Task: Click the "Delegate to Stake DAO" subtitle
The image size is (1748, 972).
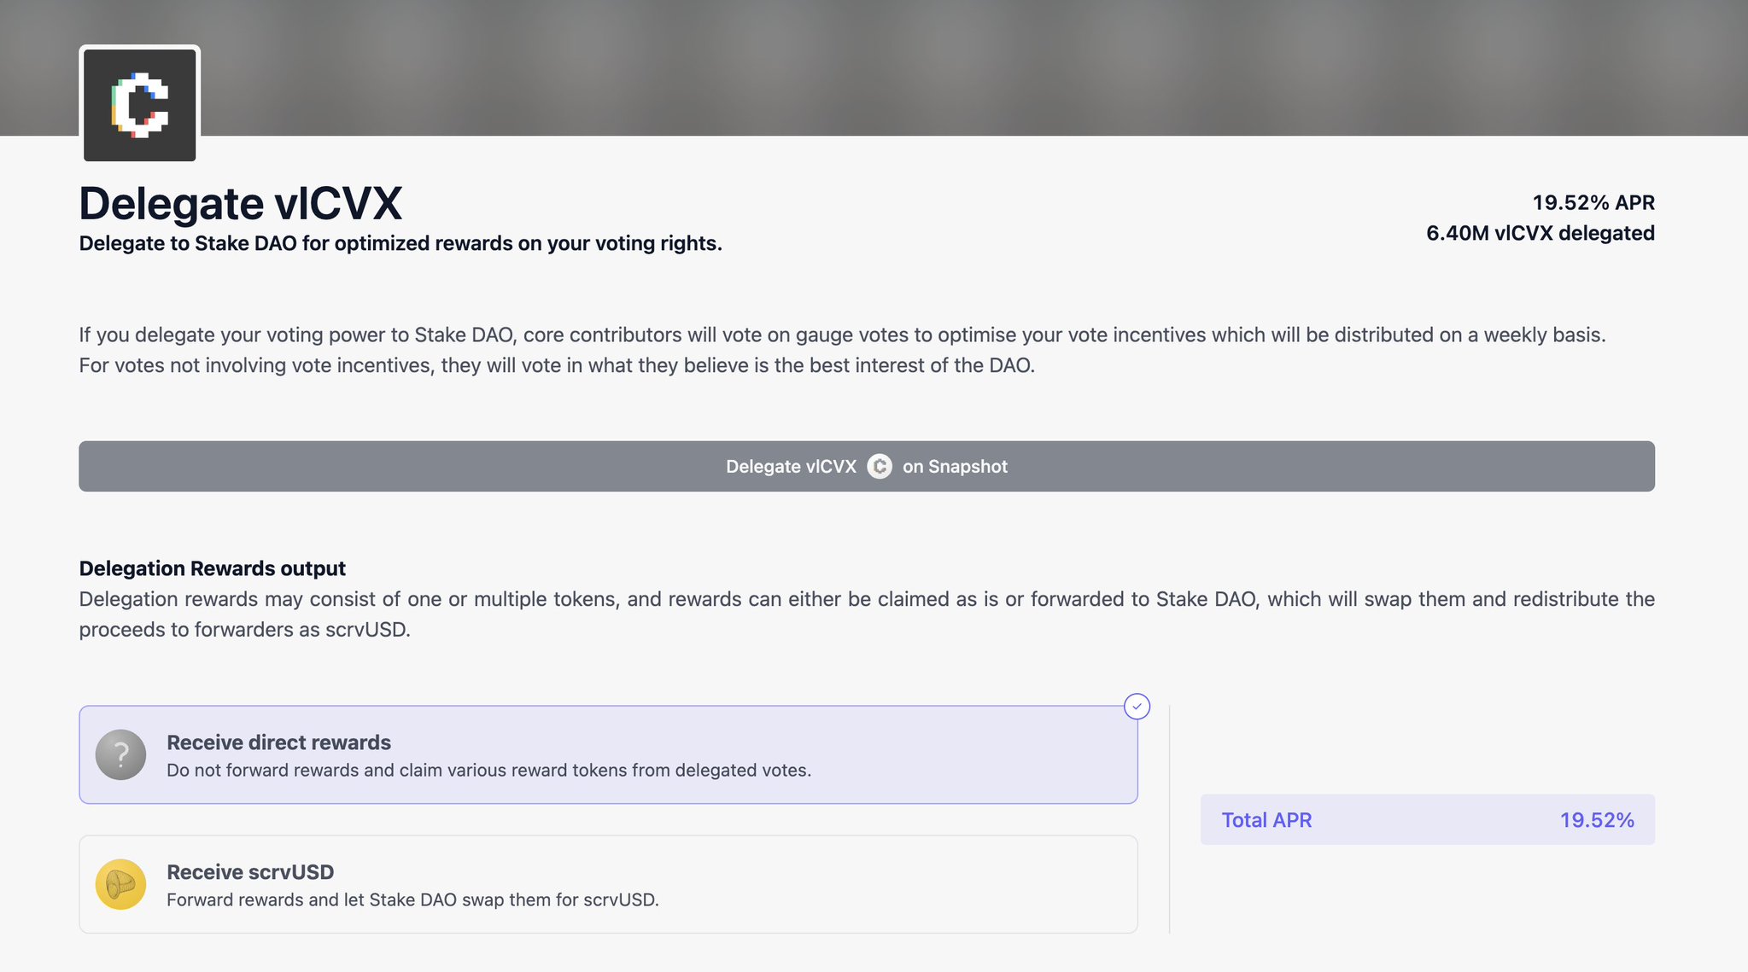Action: coord(400,243)
